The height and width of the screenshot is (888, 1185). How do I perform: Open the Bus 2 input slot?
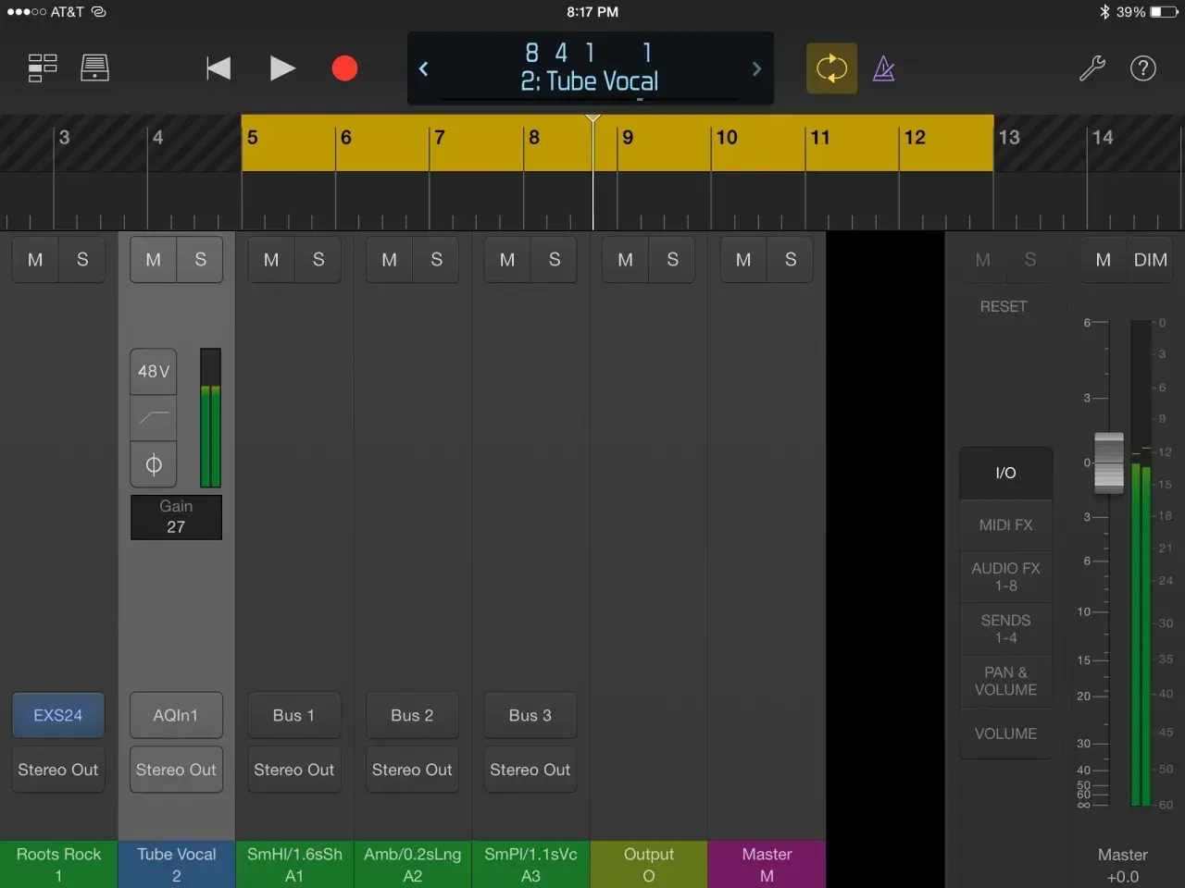point(412,715)
